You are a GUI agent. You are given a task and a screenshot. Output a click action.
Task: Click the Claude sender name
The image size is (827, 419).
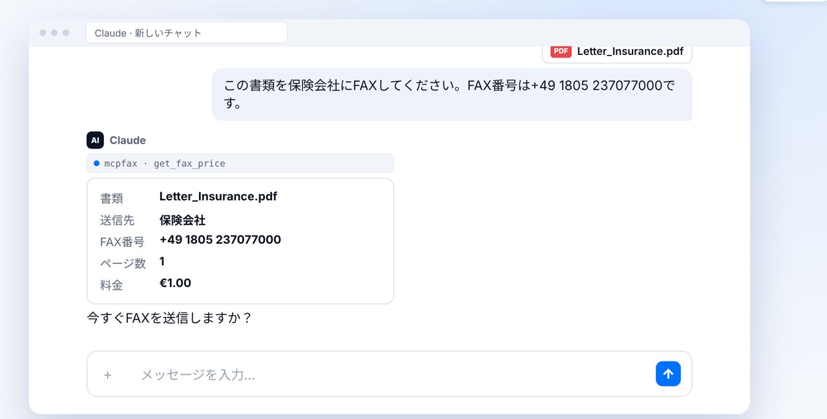pos(127,140)
